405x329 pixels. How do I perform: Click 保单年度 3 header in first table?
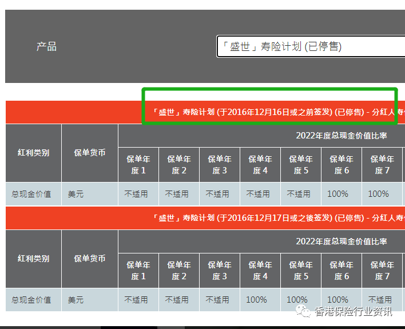pyautogui.click(x=220, y=165)
